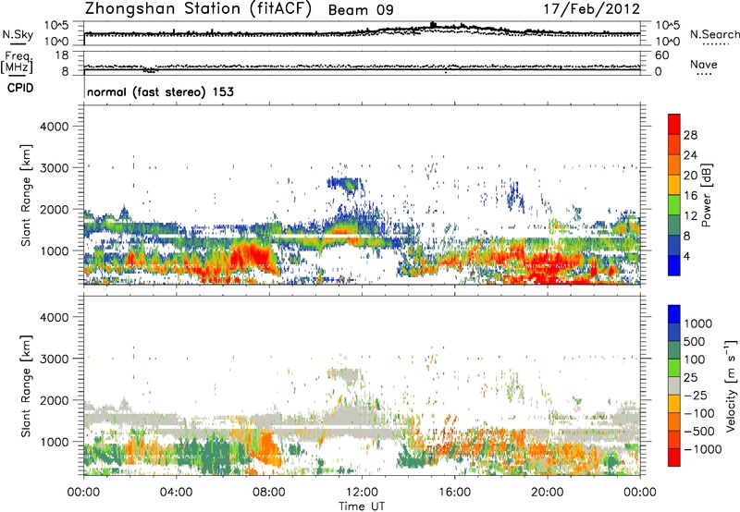Click the "08:00" time tick label
This screenshot has width=740, height=512.
click(269, 493)
